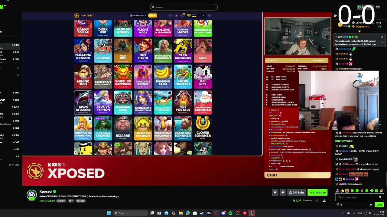Open Microsoft Edge from the taskbar

[x=187, y=213]
